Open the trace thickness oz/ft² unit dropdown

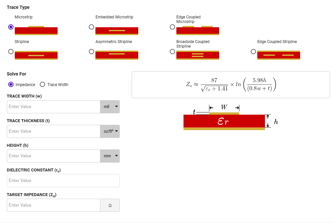point(110,131)
